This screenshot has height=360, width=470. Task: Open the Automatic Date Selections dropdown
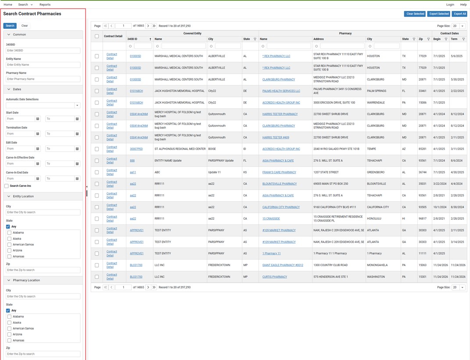point(77,105)
